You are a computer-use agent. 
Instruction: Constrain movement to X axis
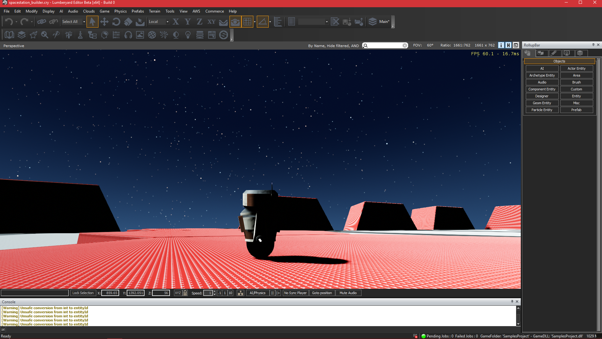coord(176,22)
